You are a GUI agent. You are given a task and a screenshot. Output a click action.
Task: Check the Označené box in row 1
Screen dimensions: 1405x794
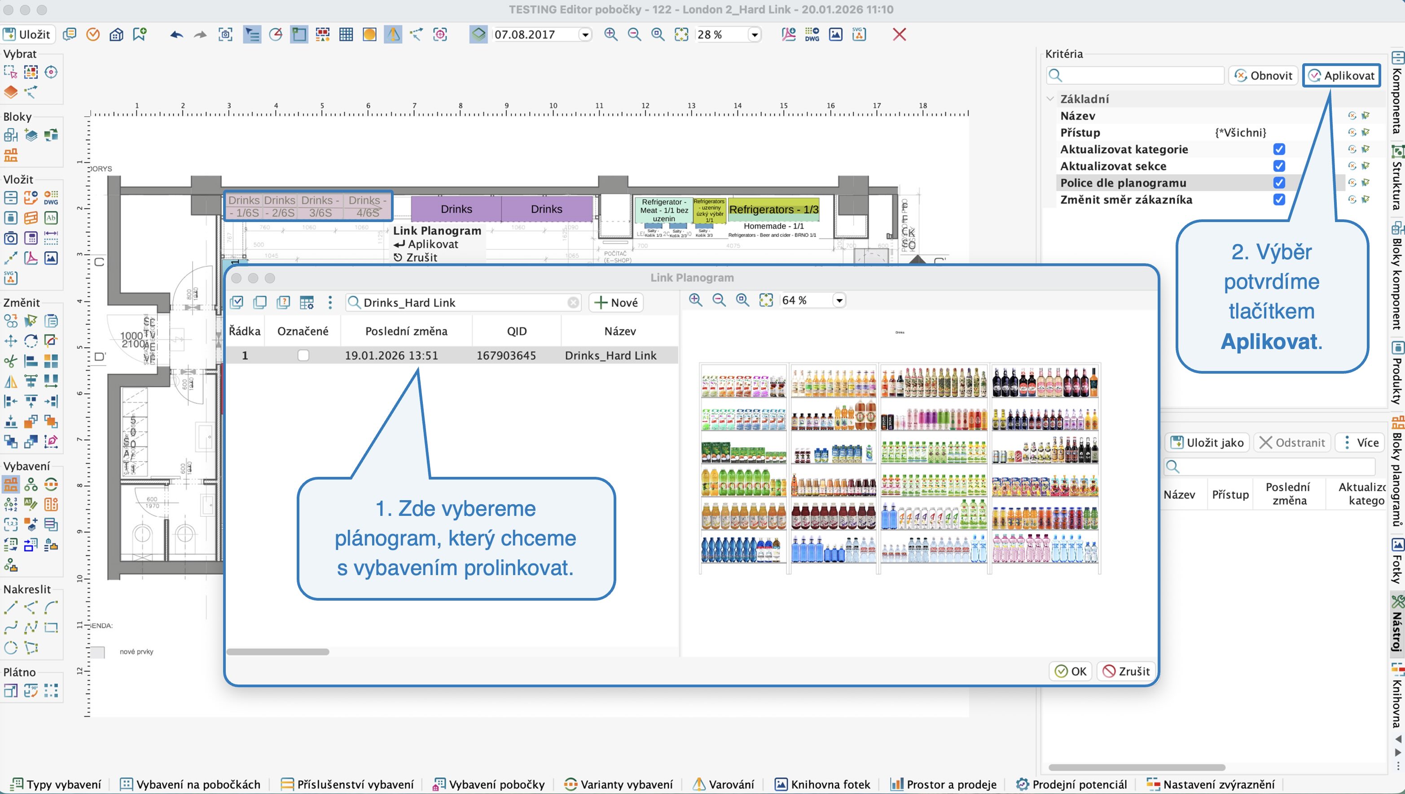303,356
